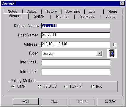126x107 pixels.
Task: Switch to the SNMP tab
Action: [x=40, y=17]
